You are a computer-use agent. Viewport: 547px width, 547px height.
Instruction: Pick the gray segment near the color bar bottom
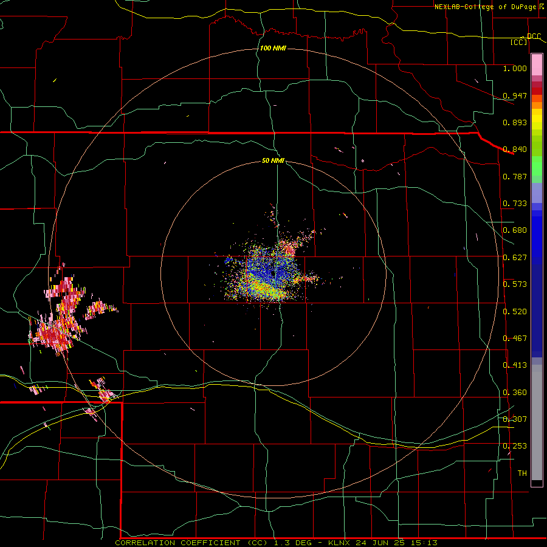[537, 422]
